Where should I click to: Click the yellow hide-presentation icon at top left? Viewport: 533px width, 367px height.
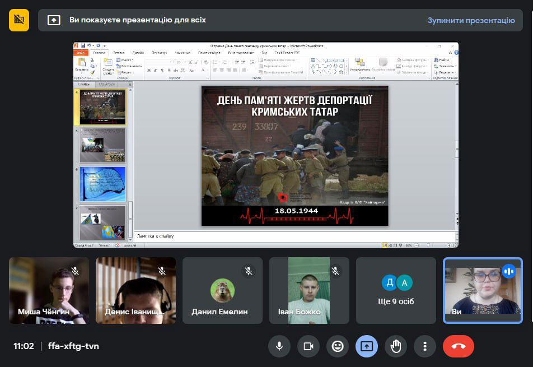(19, 20)
